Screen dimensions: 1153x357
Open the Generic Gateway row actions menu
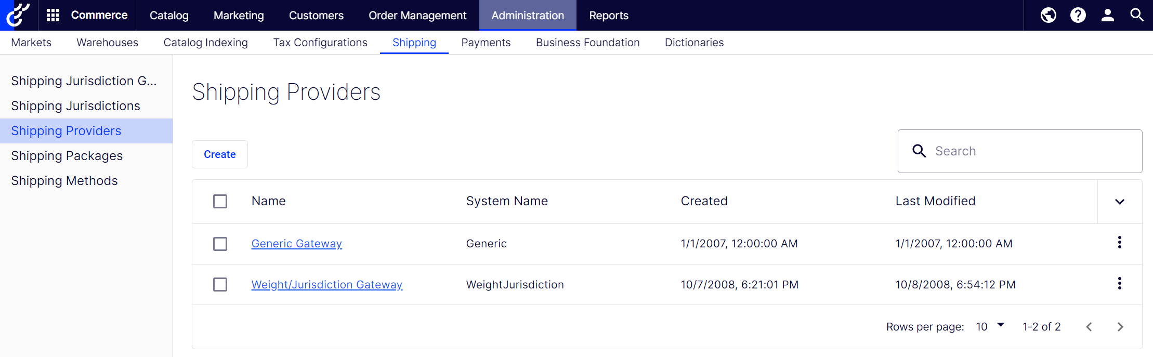1119,242
